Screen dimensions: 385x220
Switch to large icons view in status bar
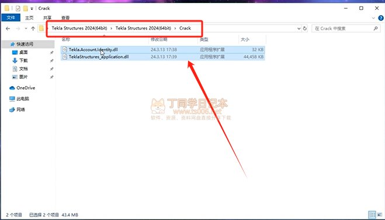(380, 215)
